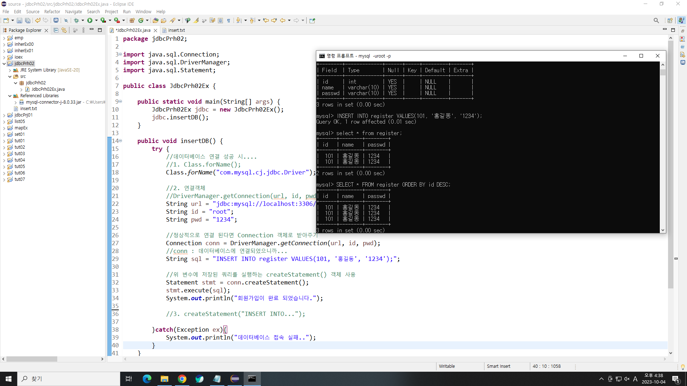This screenshot has width=687, height=386.
Task: Click the Debug bug icon
Action: [76, 21]
